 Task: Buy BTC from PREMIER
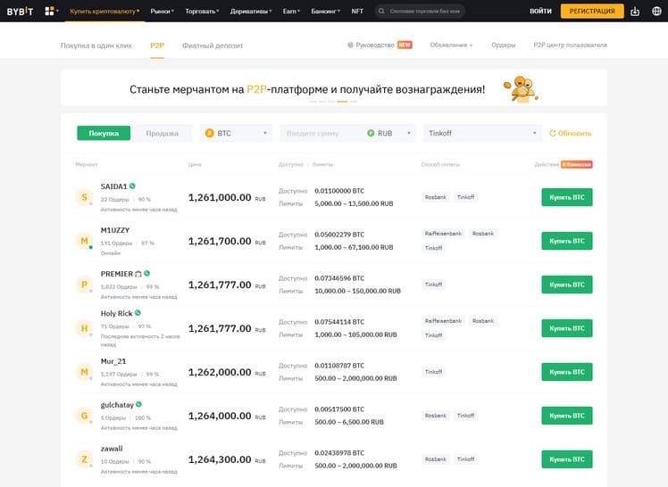tap(566, 285)
